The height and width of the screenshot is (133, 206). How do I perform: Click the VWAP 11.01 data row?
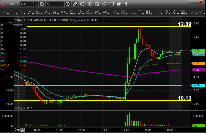click(14, 65)
